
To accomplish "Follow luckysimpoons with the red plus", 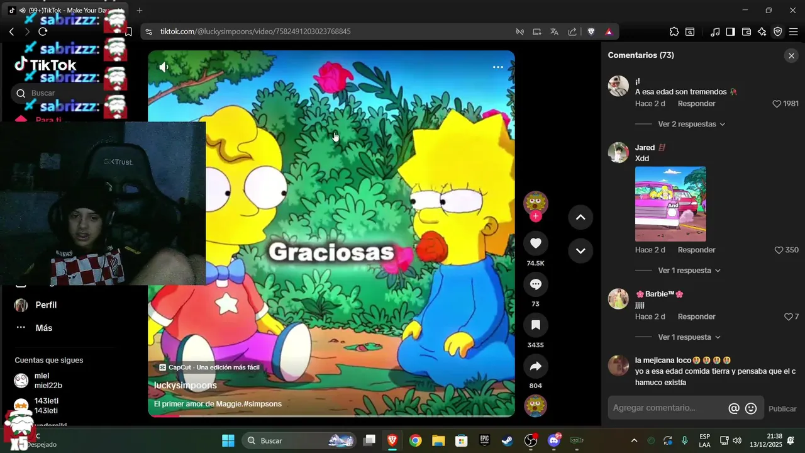I will tap(536, 216).
